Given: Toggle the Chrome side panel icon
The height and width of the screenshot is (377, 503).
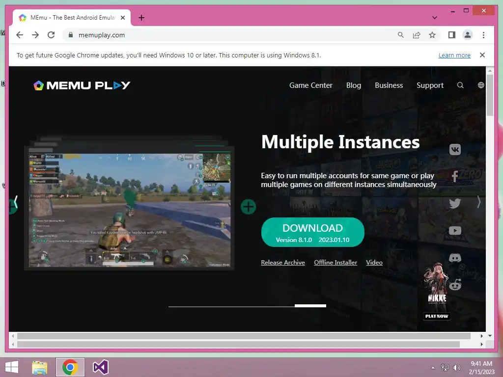Looking at the screenshot, I should [452, 35].
